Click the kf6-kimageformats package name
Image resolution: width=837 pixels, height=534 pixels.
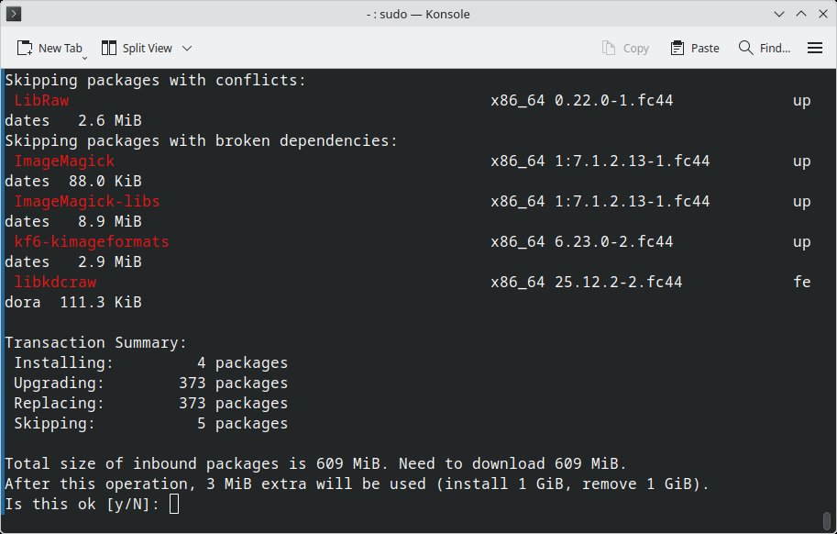92,241
